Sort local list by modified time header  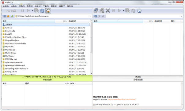click(x=79, y=21)
